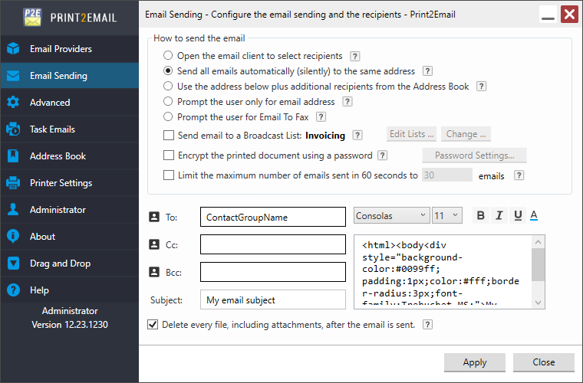Toggle italic formatting
This screenshot has width=583, height=383.
[499, 215]
